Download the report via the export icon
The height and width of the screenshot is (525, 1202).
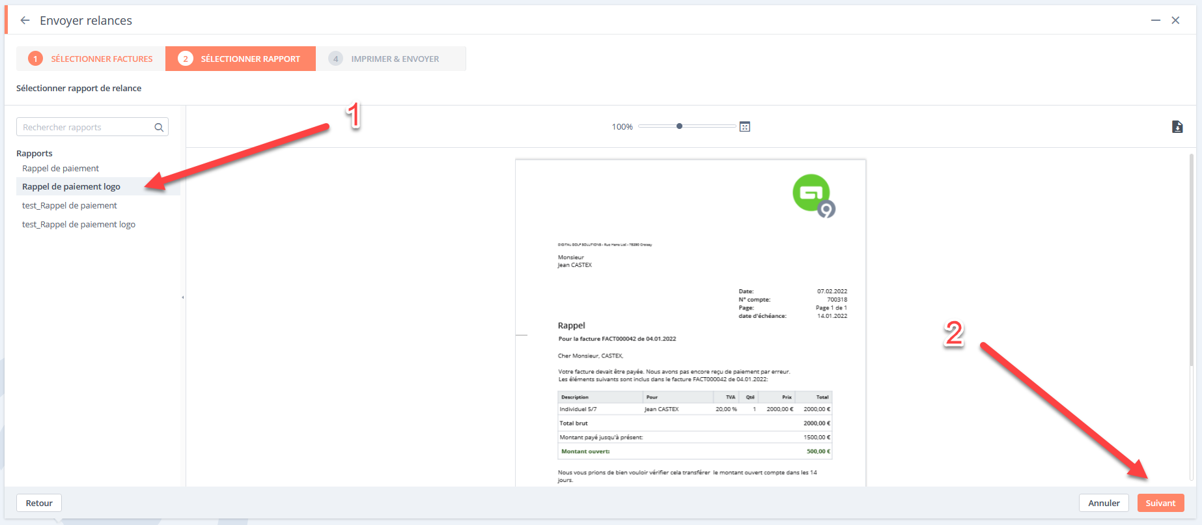[x=1177, y=127]
